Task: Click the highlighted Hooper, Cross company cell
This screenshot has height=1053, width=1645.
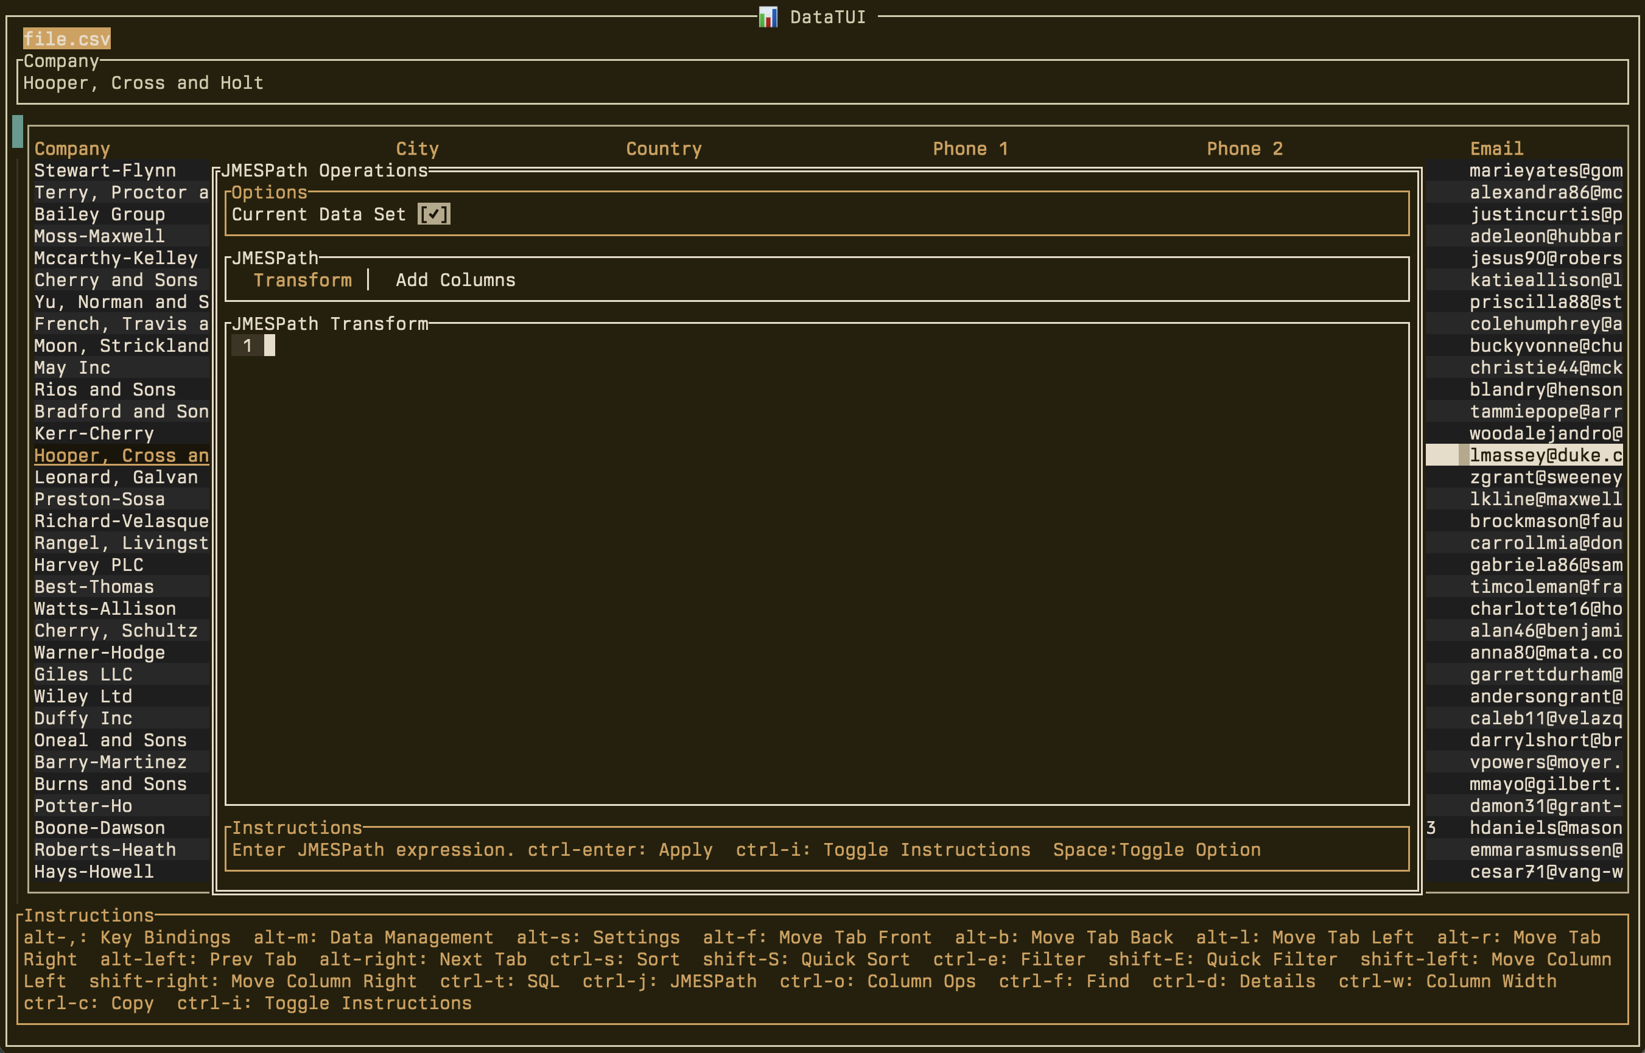Action: 121,456
